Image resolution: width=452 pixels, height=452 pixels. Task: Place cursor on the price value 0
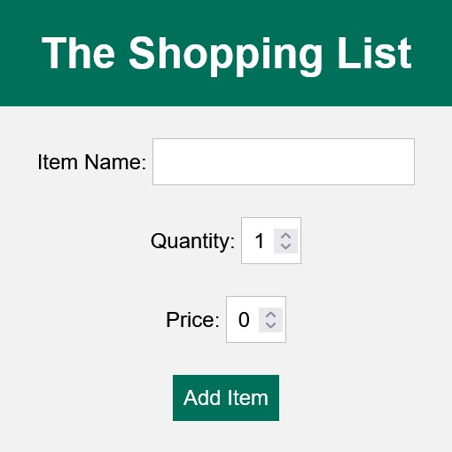244,320
